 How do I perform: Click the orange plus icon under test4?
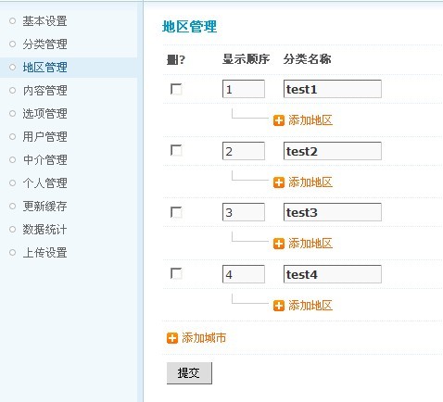(279, 306)
